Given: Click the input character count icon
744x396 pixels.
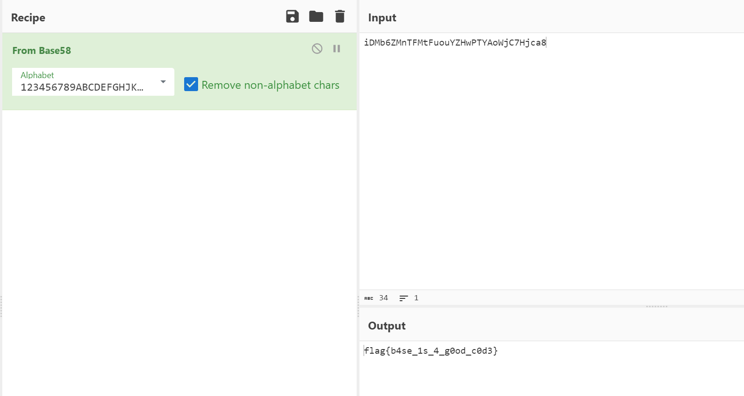Looking at the screenshot, I should point(369,298).
